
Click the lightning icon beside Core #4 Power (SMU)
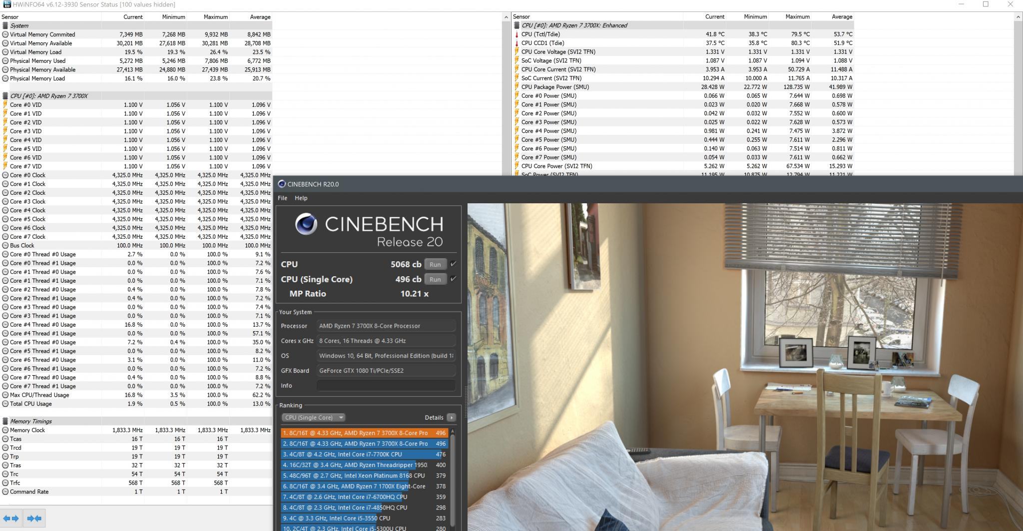(516, 131)
